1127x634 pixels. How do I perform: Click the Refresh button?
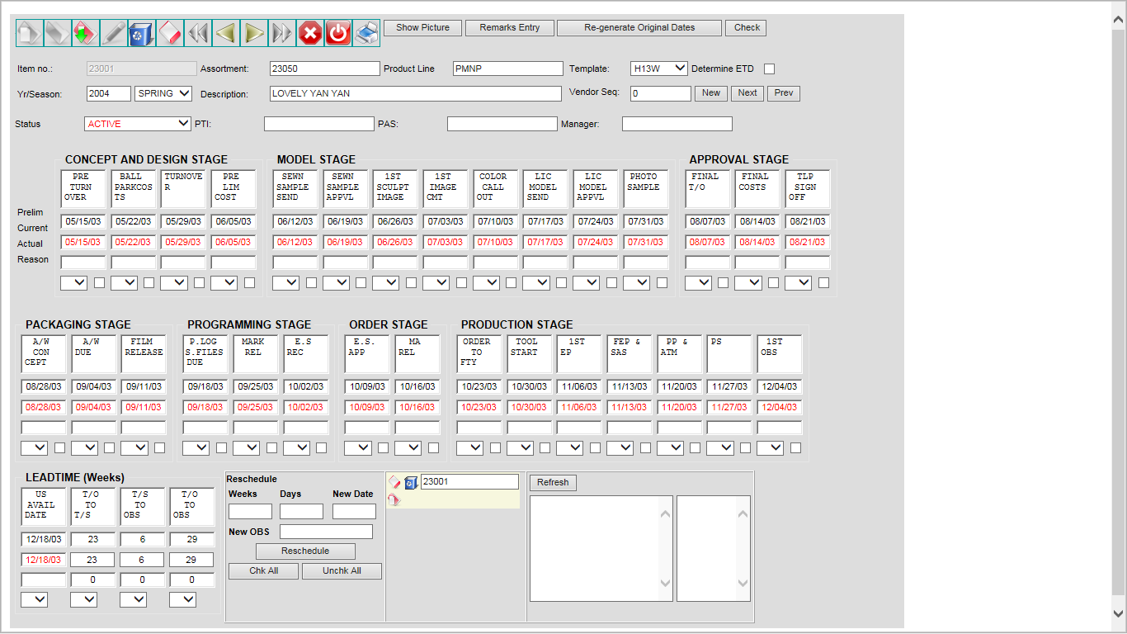point(553,483)
